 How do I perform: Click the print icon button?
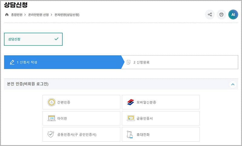click(221, 14)
